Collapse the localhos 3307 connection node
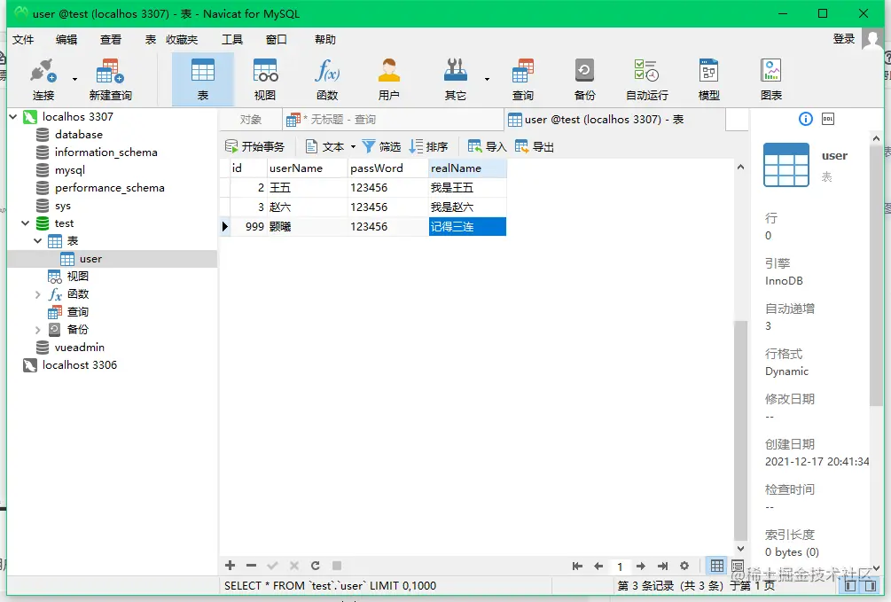891x602 pixels. click(x=13, y=116)
